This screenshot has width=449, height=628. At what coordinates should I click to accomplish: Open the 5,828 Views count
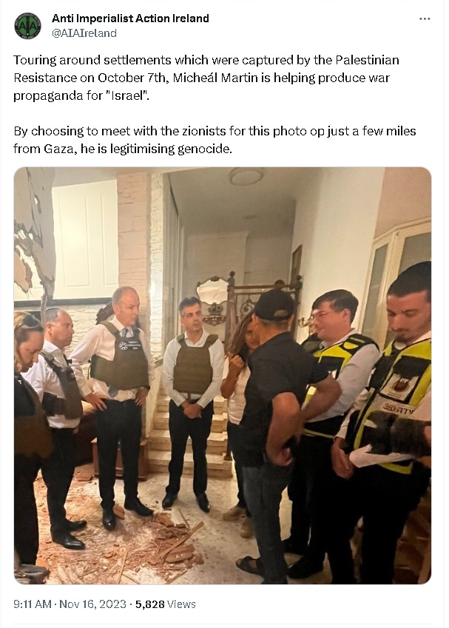pyautogui.click(x=166, y=604)
